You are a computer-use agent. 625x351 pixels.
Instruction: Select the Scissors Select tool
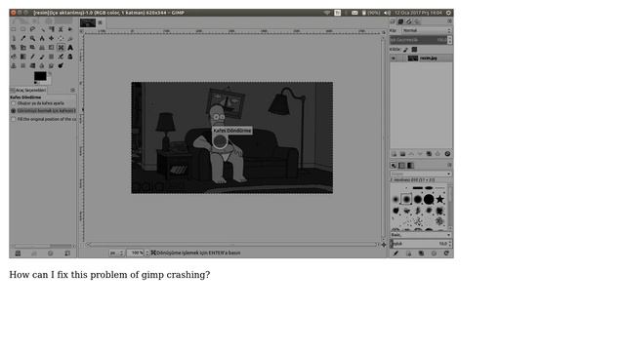click(61, 29)
